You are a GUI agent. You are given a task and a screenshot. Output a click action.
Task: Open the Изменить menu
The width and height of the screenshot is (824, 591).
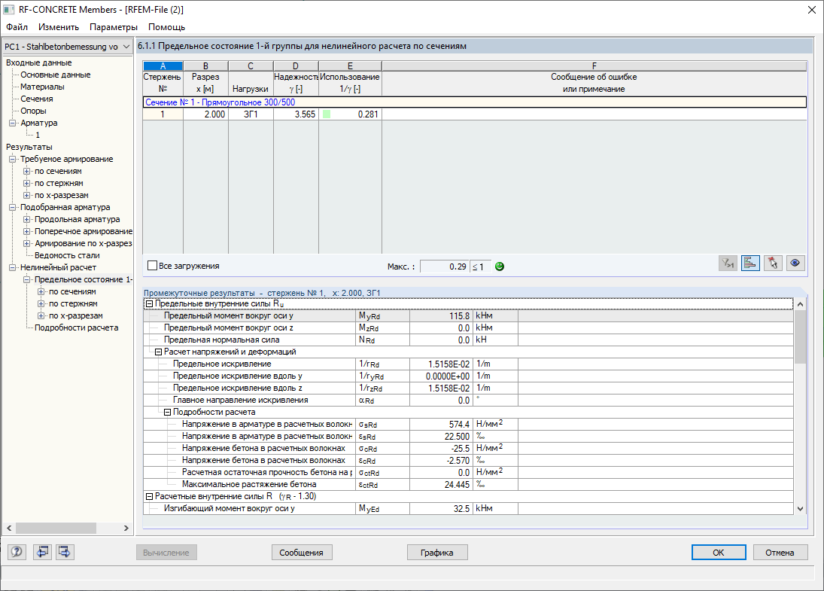coord(59,27)
